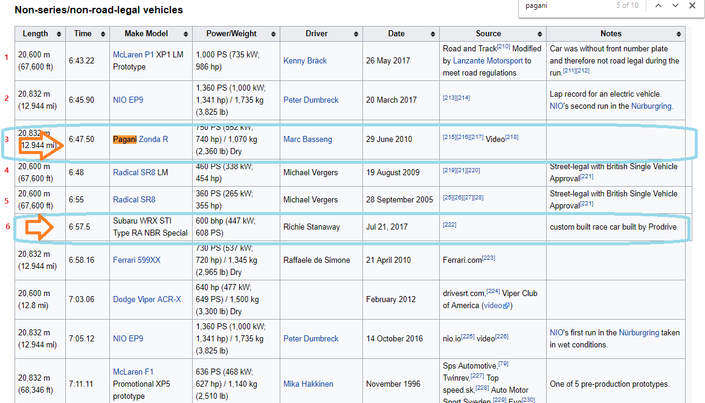Open the Kenny Bräck driver link
Viewport: 705px width, 403px height.
305,60
